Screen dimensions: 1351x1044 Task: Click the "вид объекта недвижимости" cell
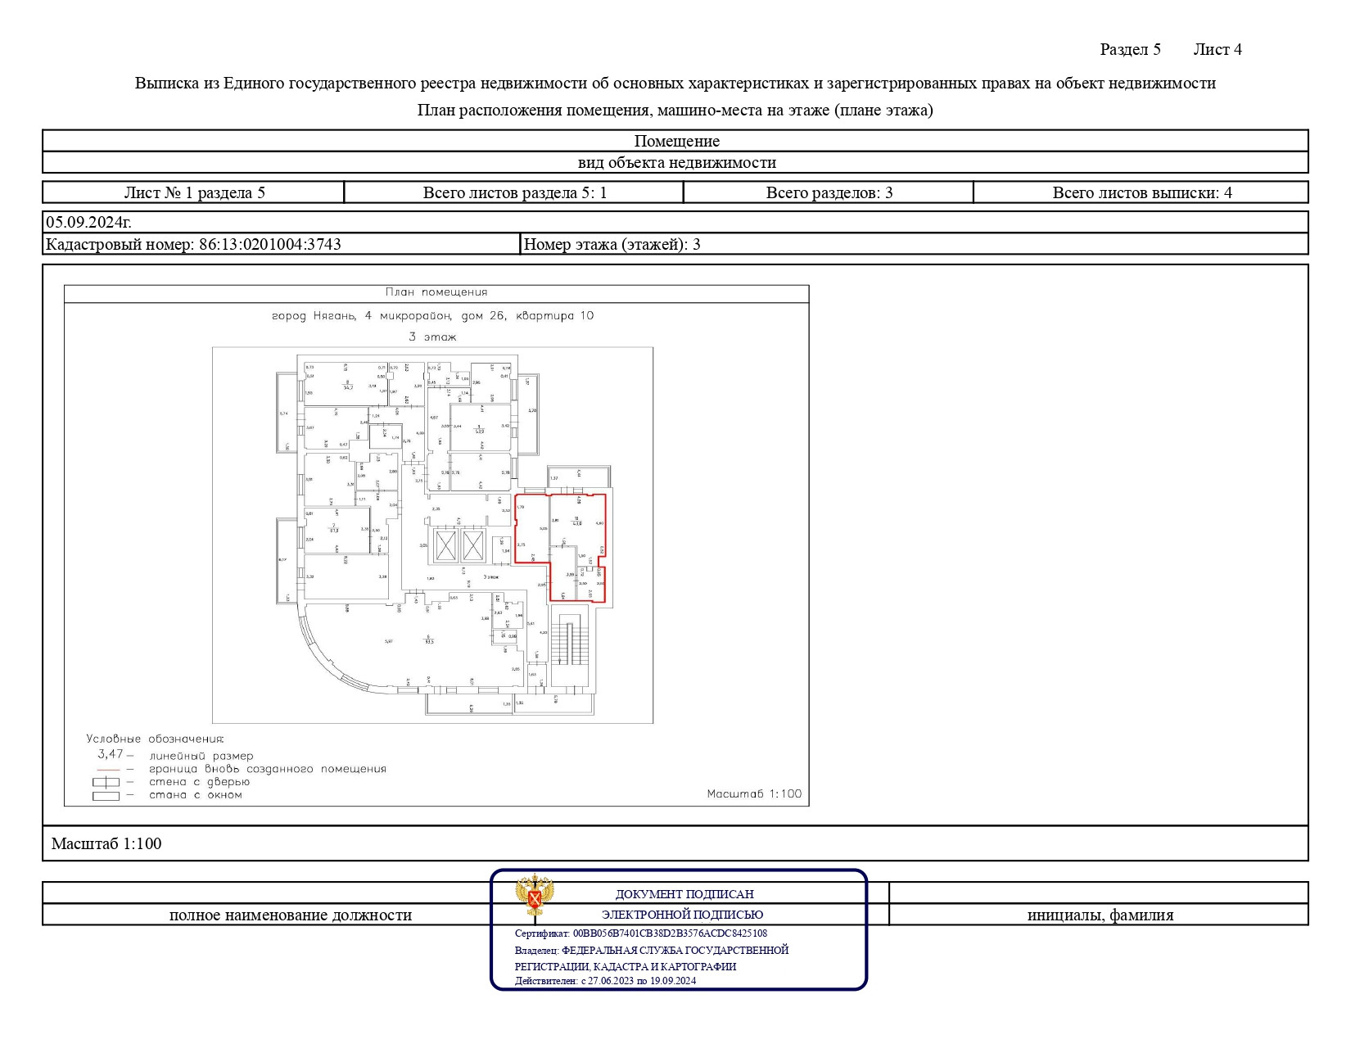(675, 162)
